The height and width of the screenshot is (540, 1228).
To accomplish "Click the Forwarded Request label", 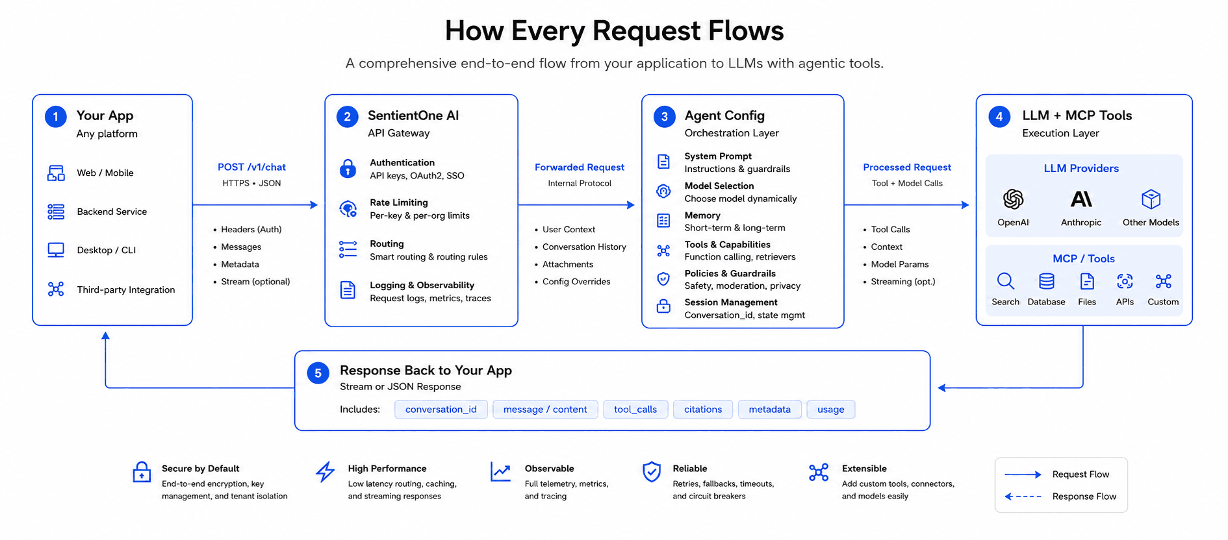I will coord(580,167).
